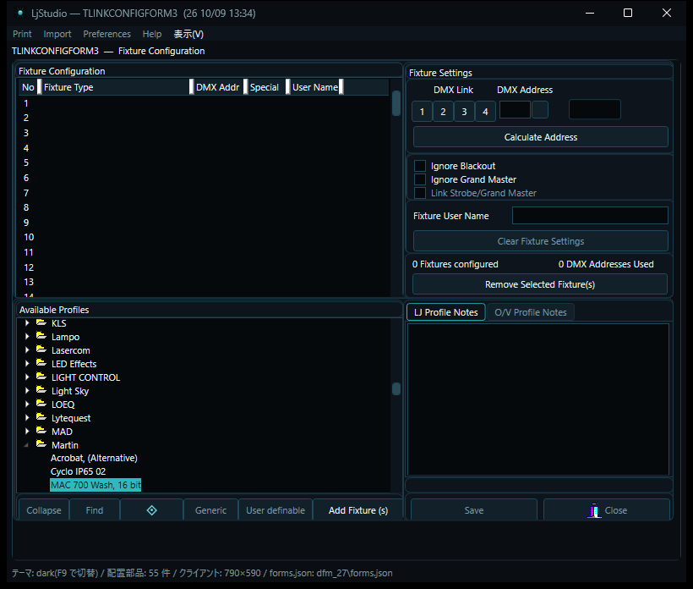This screenshot has height=589, width=693.
Task: Expand the LOEQ profile folder
Action: point(27,404)
